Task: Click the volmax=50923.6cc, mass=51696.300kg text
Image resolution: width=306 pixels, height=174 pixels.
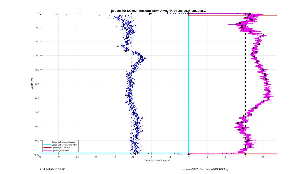Action: (x=205, y=169)
